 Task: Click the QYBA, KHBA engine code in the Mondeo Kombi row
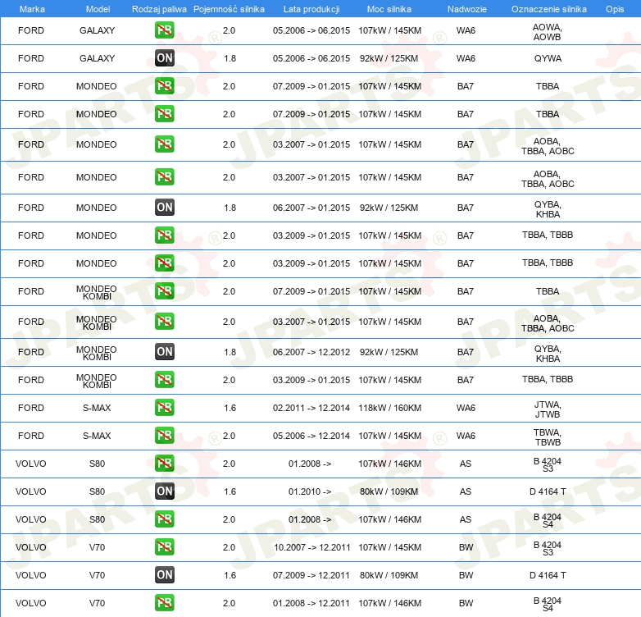tap(548, 354)
